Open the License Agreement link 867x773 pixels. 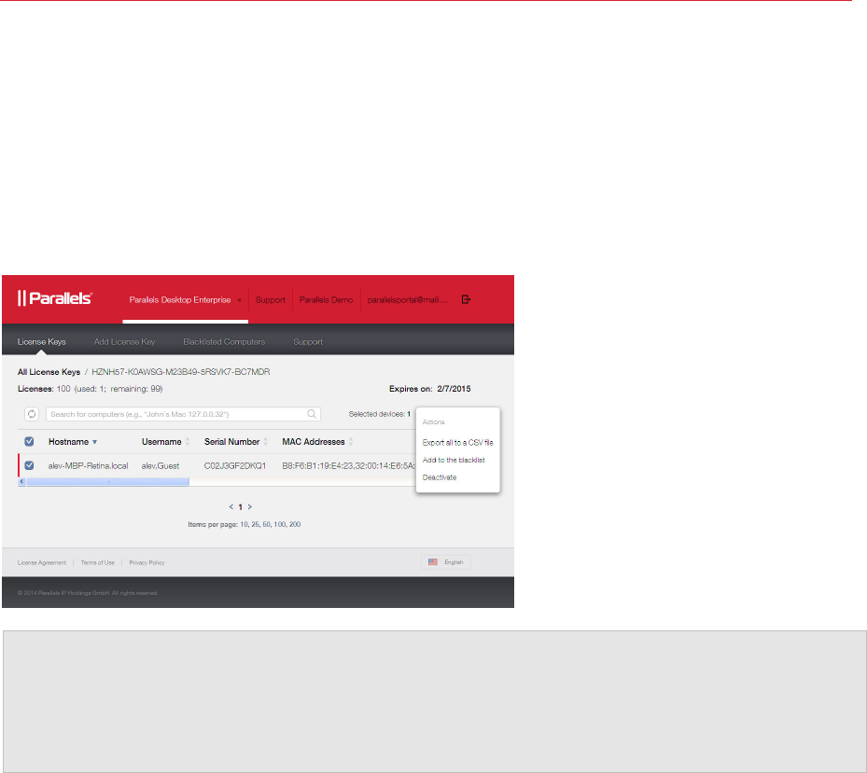tap(41, 562)
